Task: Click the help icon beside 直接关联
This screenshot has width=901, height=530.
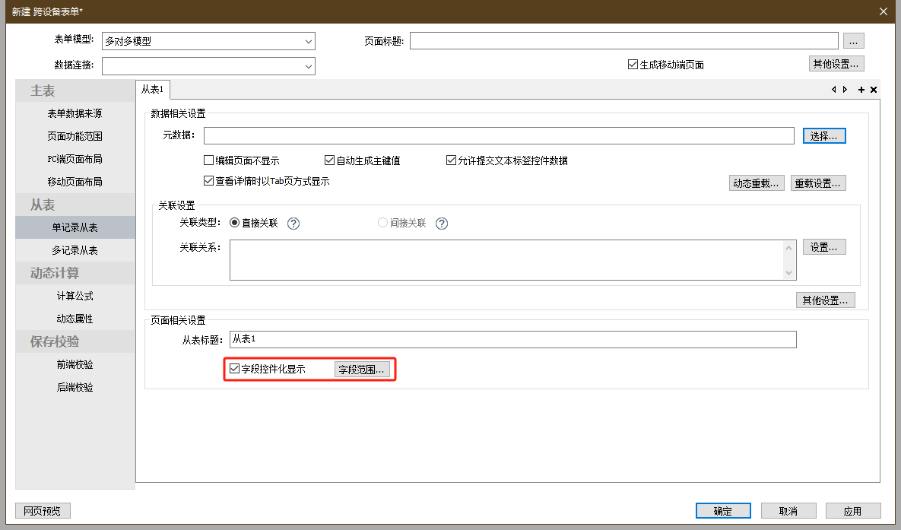Action: (x=294, y=224)
